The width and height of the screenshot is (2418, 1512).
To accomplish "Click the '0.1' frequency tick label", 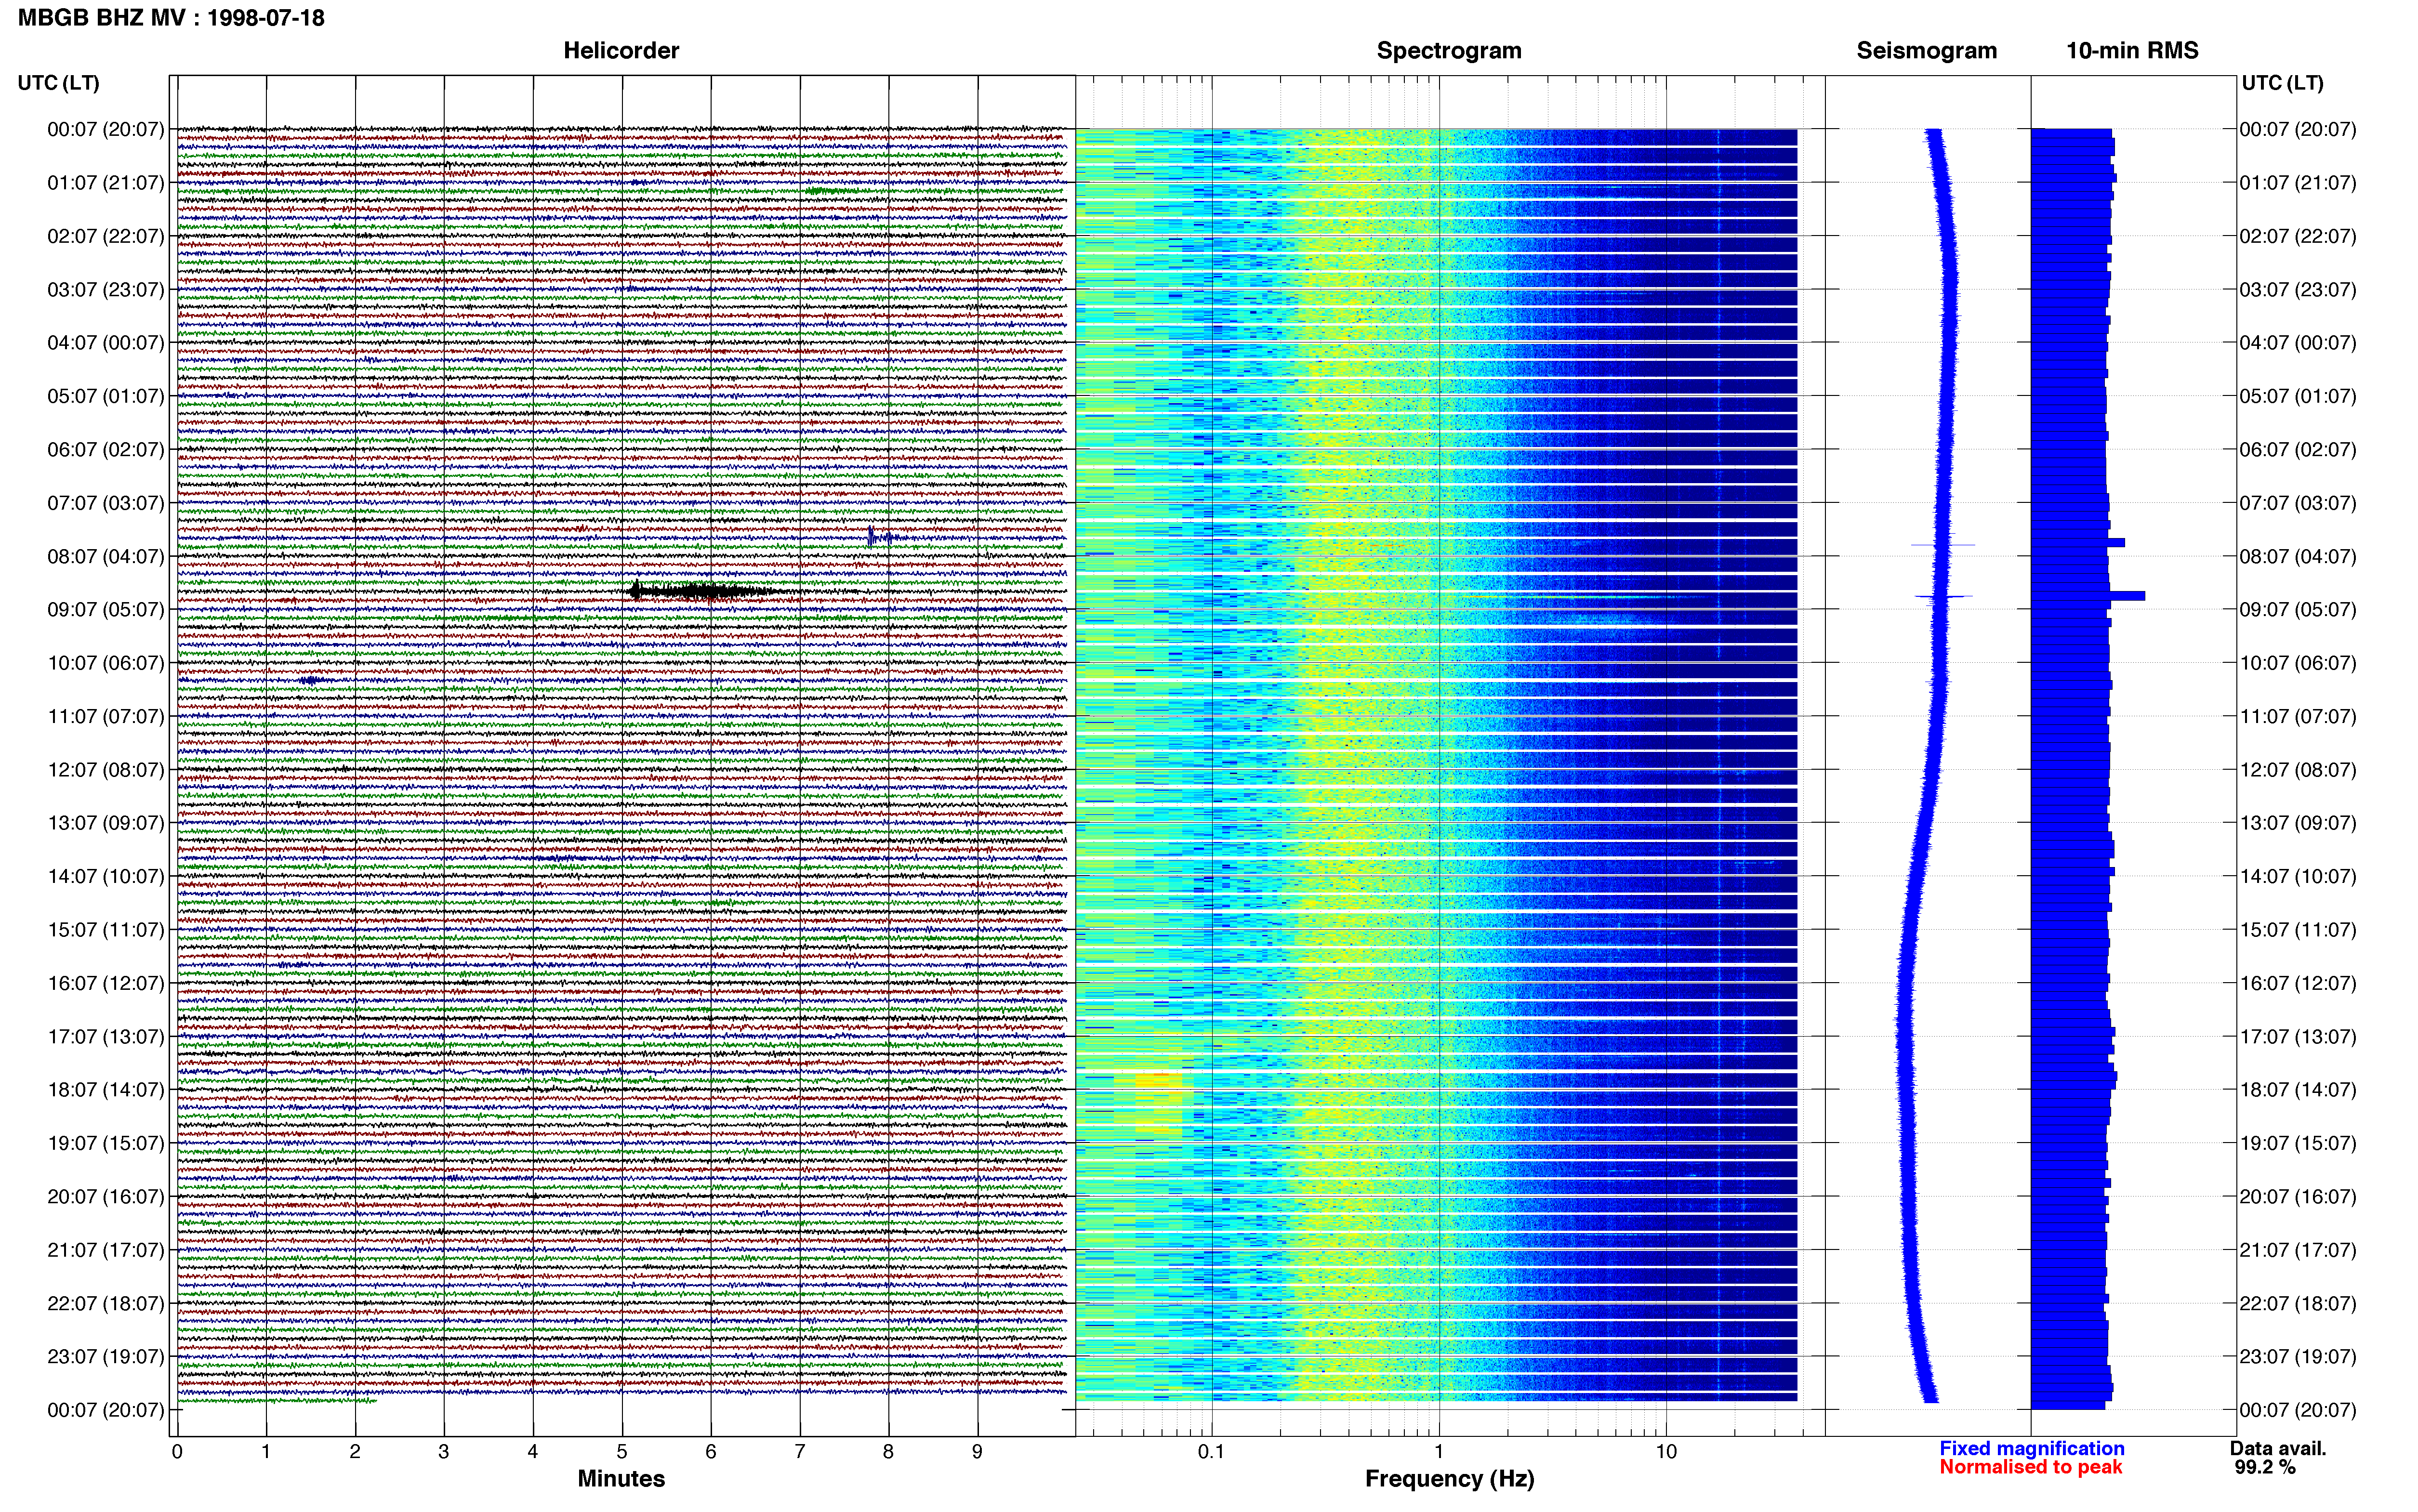I will tap(1211, 1452).
